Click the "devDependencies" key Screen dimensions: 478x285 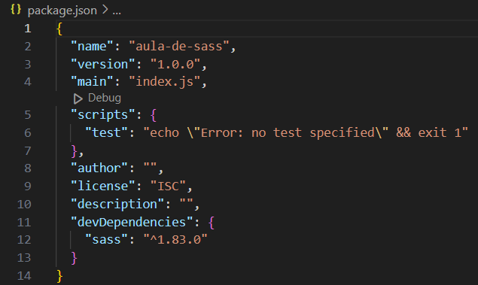click(132, 222)
